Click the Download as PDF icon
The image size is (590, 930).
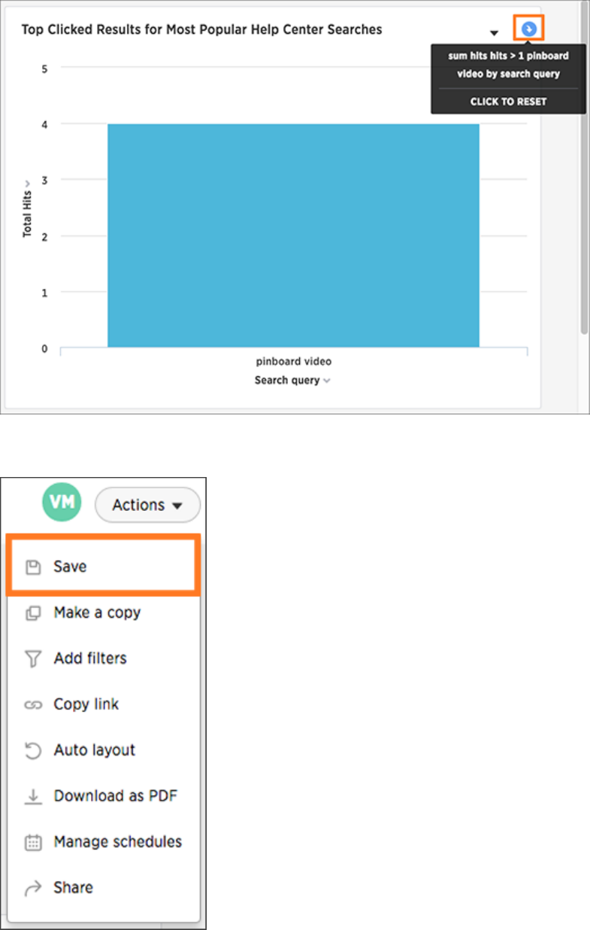click(32, 796)
